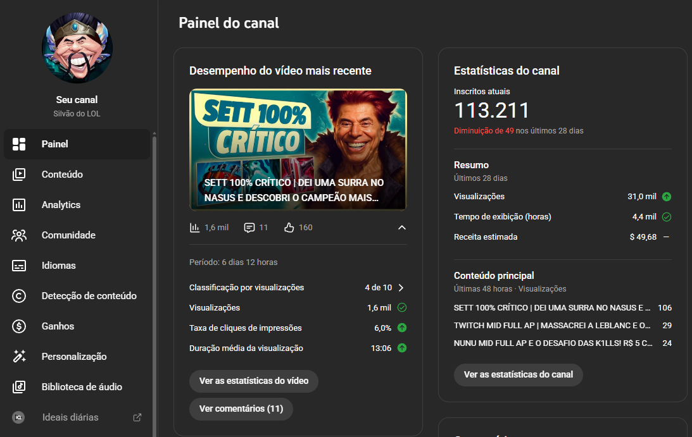692x437 pixels.
Task: Click the Personalização magic wand icon
Action: (19, 356)
